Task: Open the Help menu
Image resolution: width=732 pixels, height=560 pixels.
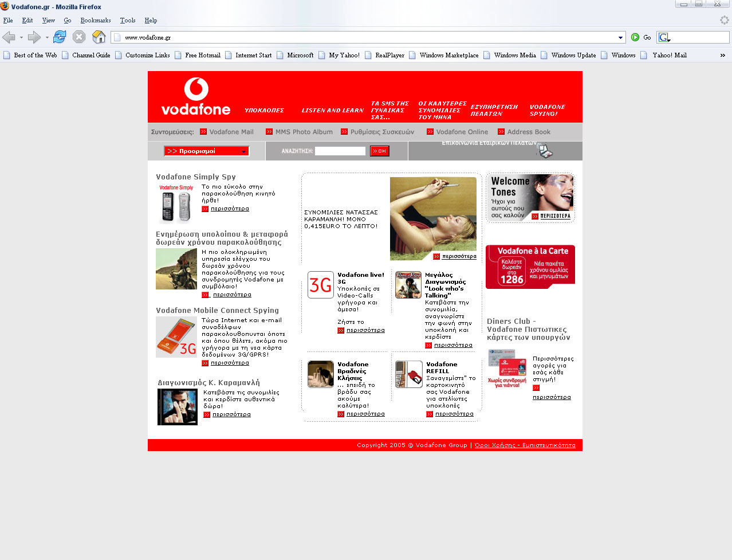Action: (x=151, y=20)
